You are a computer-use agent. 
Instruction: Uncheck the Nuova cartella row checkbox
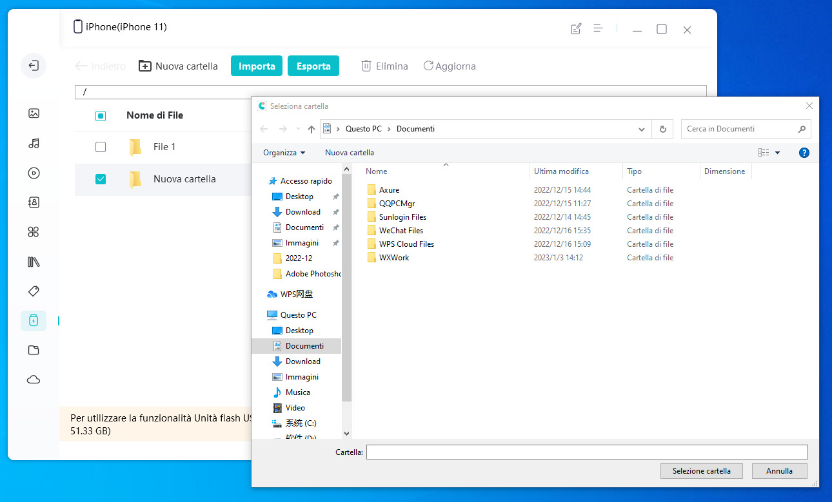[x=101, y=179]
